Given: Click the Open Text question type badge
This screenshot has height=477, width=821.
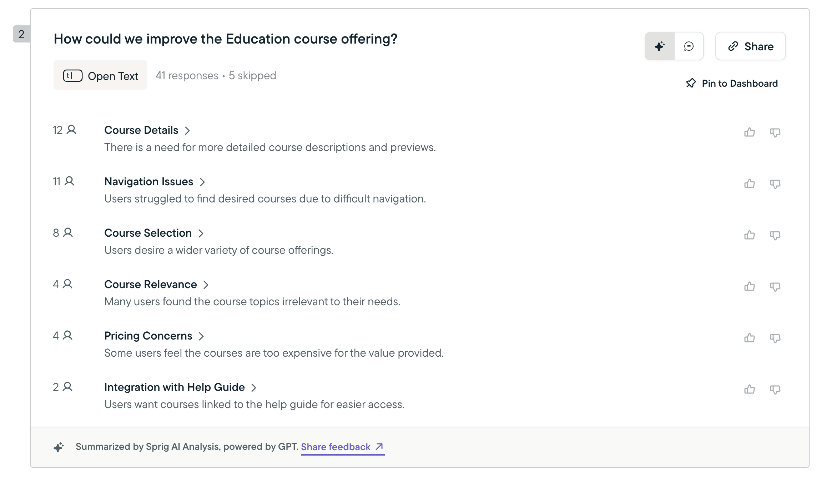Looking at the screenshot, I should click(x=100, y=75).
